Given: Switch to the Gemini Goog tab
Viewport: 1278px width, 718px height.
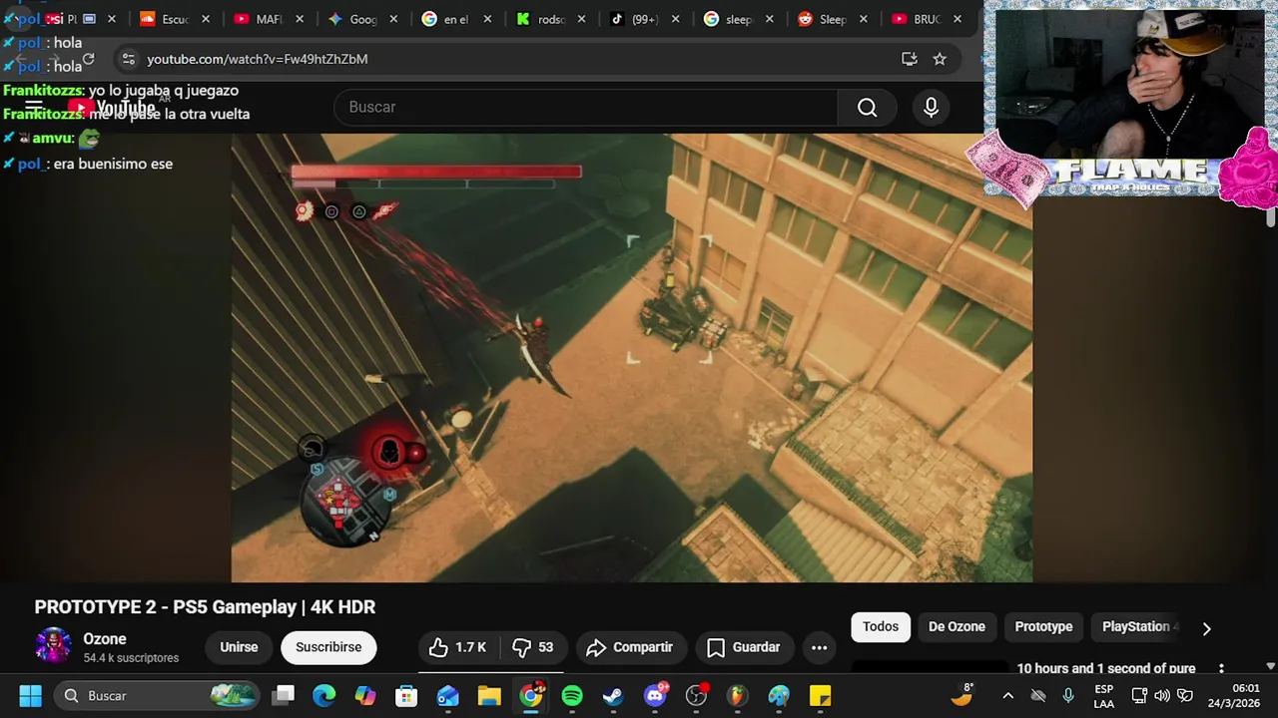Looking at the screenshot, I should pos(362,19).
